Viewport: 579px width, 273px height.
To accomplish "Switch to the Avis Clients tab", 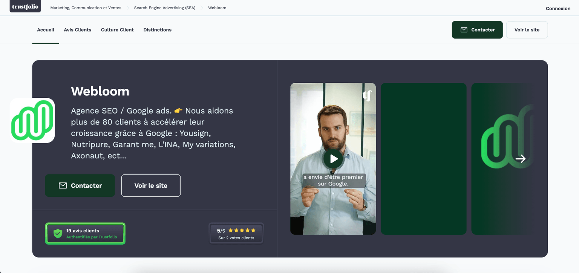I will (x=78, y=30).
